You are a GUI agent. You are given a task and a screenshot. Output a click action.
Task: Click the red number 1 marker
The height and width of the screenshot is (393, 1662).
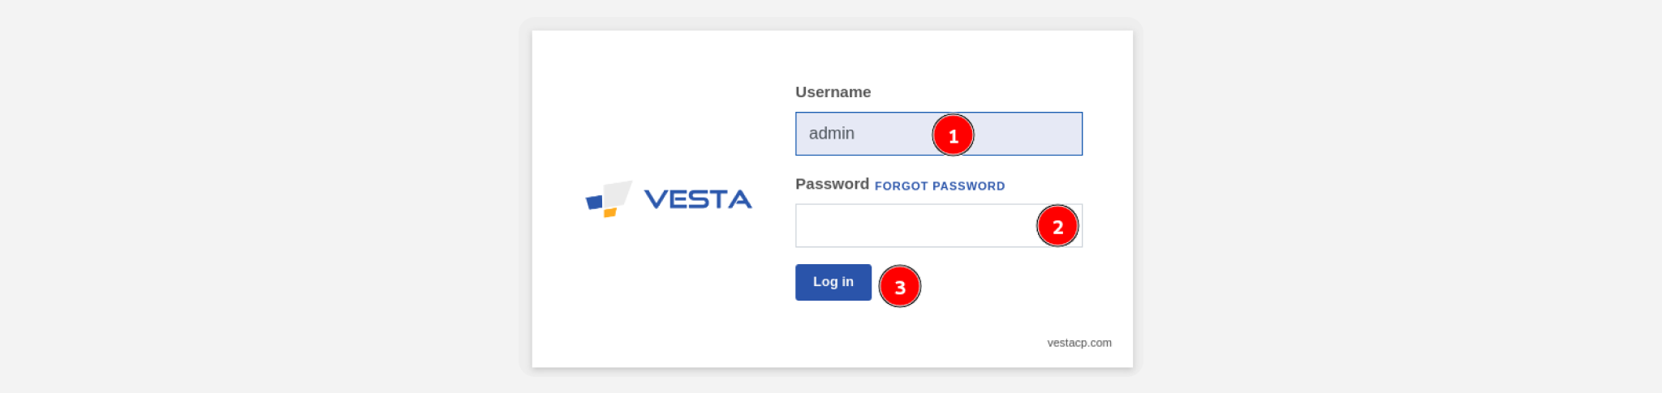[953, 135]
